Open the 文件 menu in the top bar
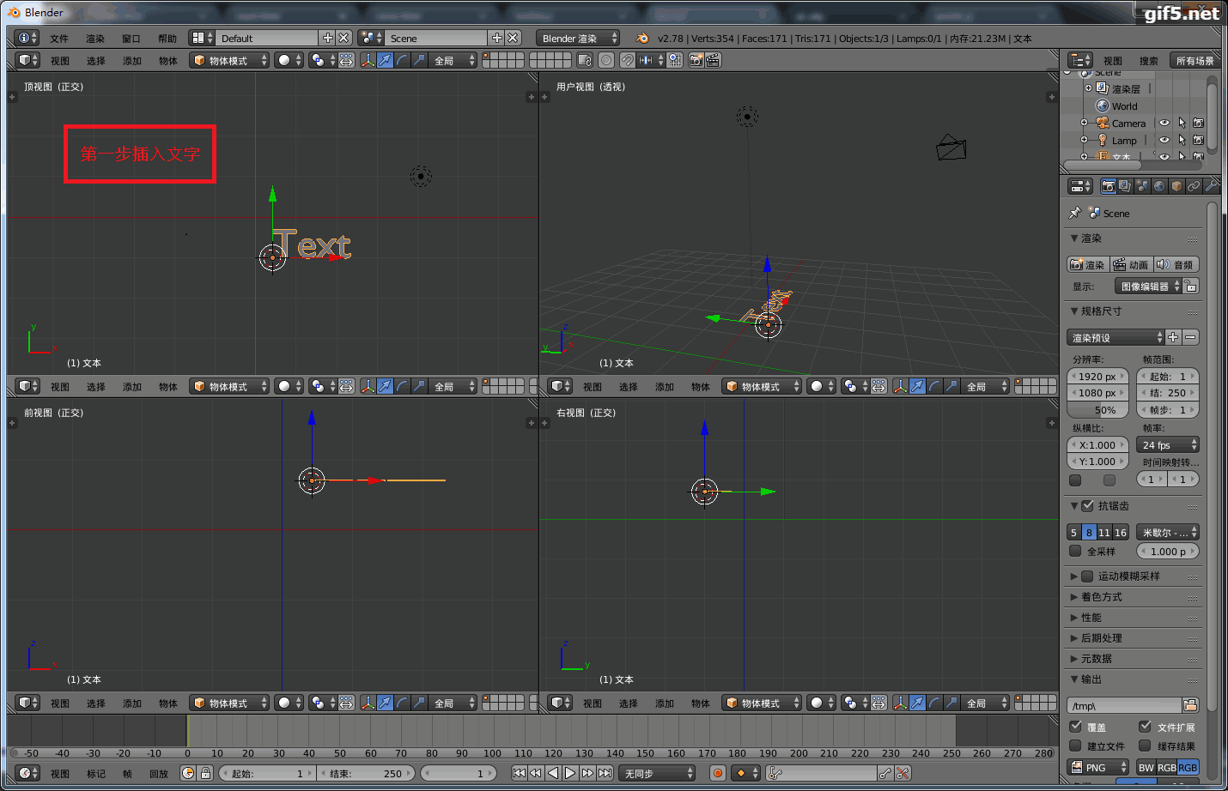 [59, 39]
